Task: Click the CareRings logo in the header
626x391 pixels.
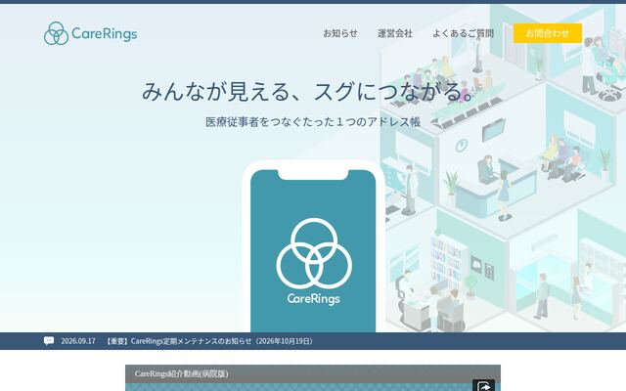Action: tap(90, 33)
